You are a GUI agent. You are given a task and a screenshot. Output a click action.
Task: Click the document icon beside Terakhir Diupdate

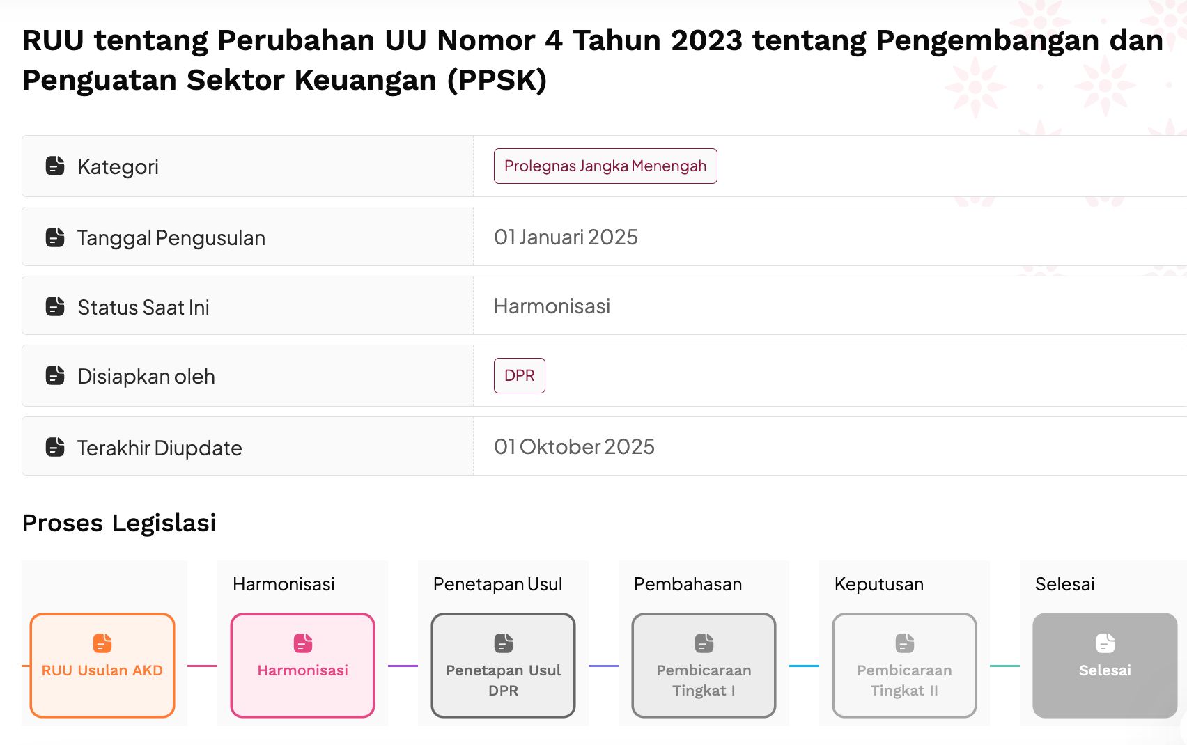55,447
